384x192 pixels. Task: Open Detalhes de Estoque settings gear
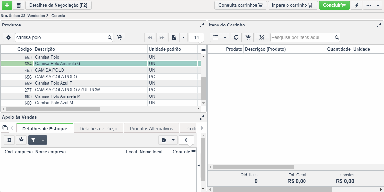click(9, 140)
